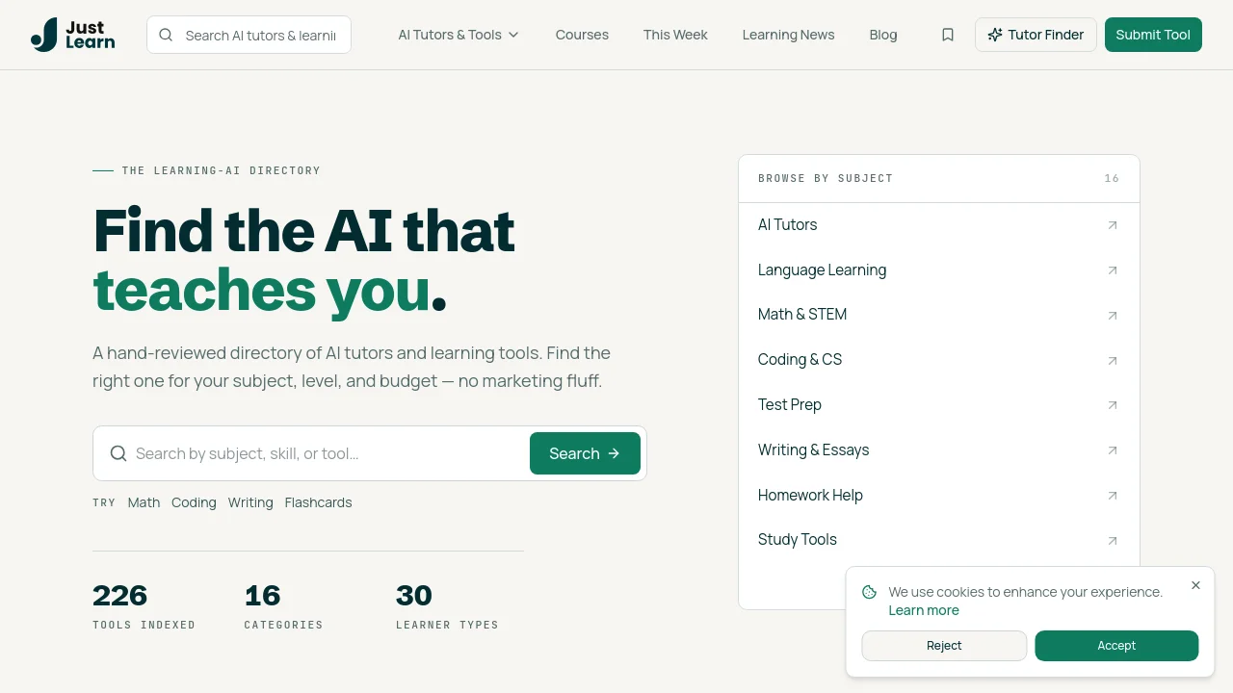1233x693 pixels.
Task: Open Learning News section
Action: coord(788,35)
